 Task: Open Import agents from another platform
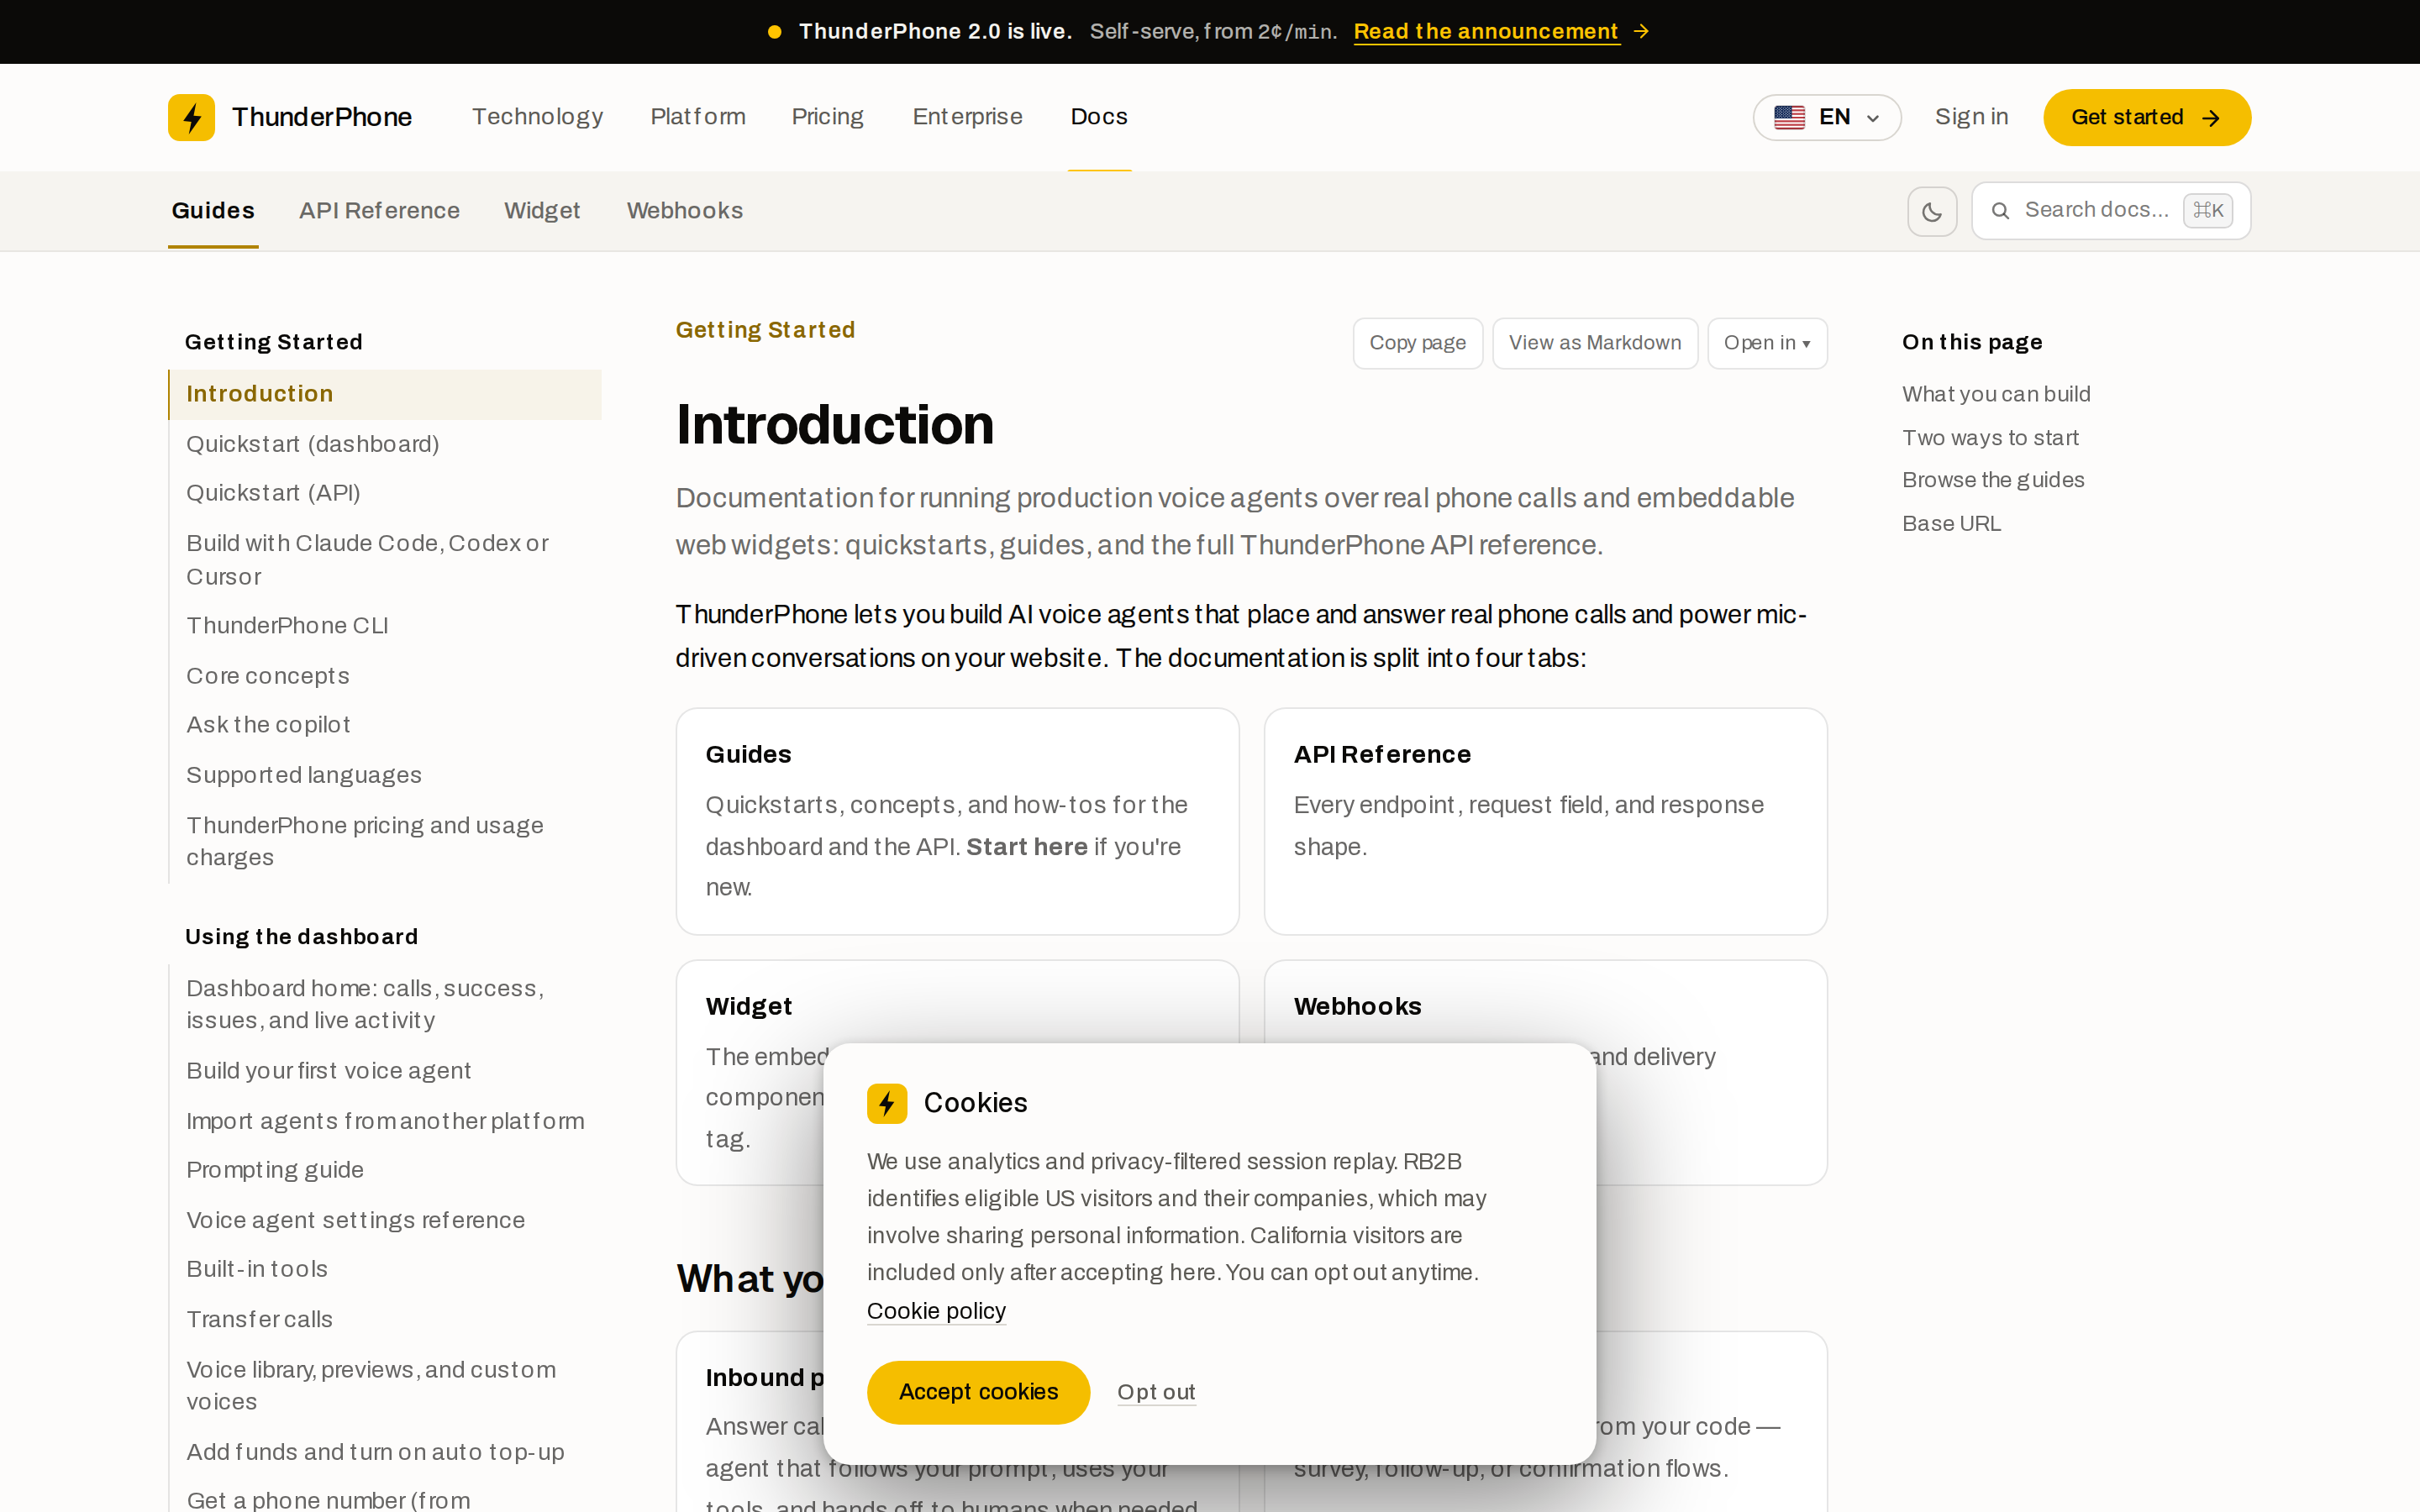point(385,1121)
